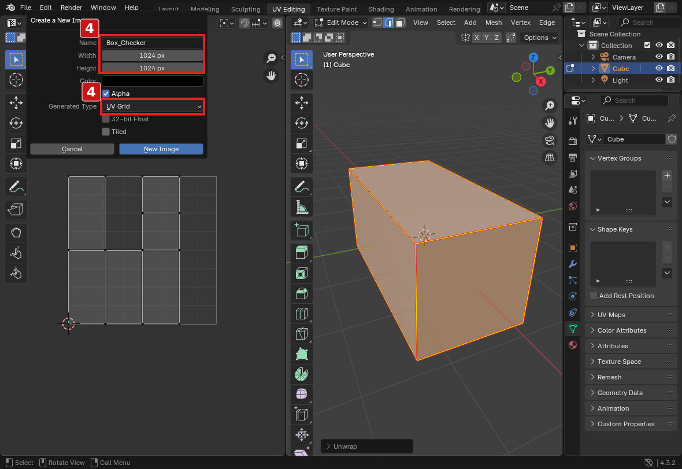The image size is (682, 469).
Task: Open the Mesh menu
Action: click(493, 23)
